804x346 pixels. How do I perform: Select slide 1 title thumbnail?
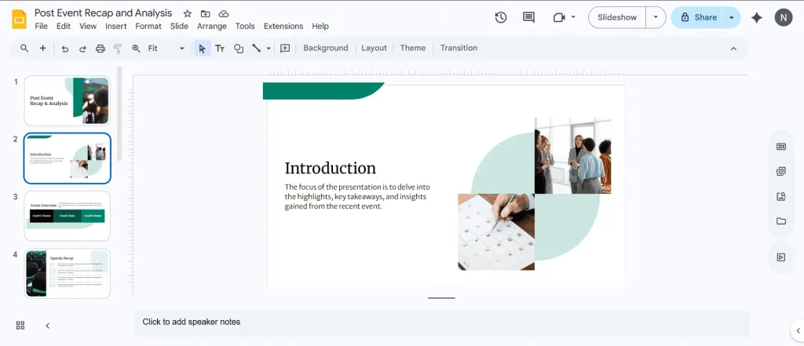pos(68,100)
